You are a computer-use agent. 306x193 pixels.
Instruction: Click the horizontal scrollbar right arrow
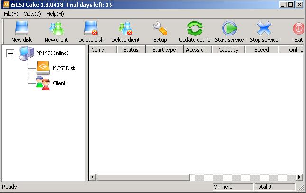tap(299, 177)
